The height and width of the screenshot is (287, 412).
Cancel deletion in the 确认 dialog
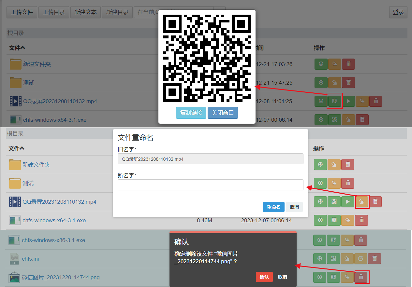[282, 277]
